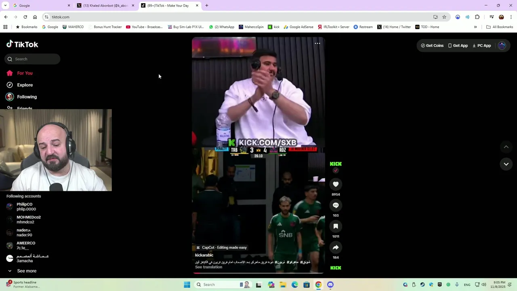Open the video comments
The height and width of the screenshot is (291, 517).
coord(336,205)
